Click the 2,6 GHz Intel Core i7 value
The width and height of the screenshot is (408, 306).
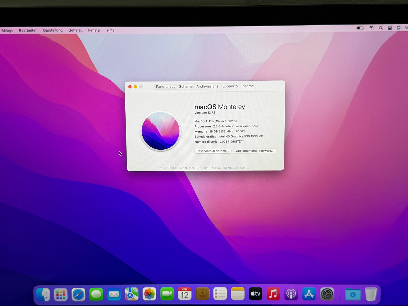pos(235,126)
